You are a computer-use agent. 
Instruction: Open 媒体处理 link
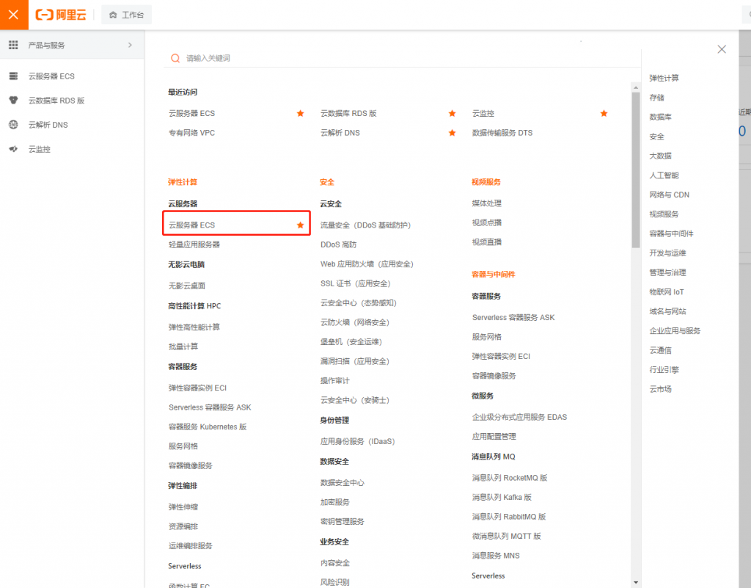[x=487, y=203]
